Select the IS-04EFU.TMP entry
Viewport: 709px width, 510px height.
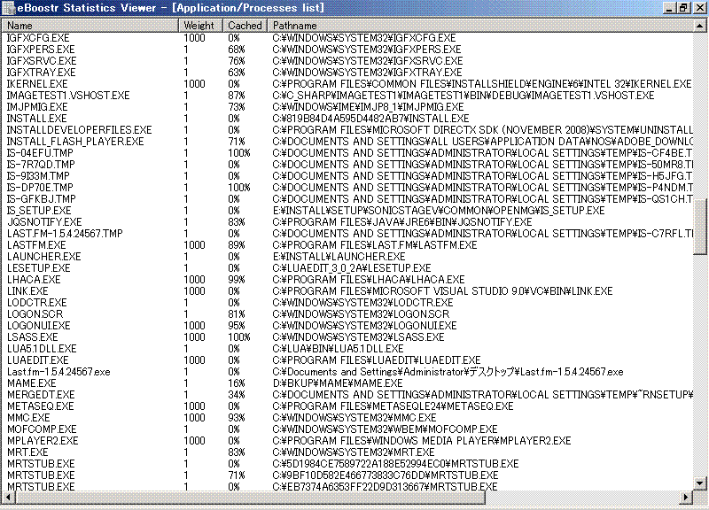(347, 153)
